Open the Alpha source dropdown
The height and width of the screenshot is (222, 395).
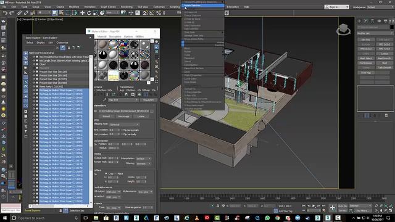click(x=145, y=192)
